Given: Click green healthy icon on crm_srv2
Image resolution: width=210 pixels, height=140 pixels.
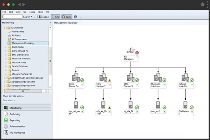Looking at the screenshot, I should [164, 107].
